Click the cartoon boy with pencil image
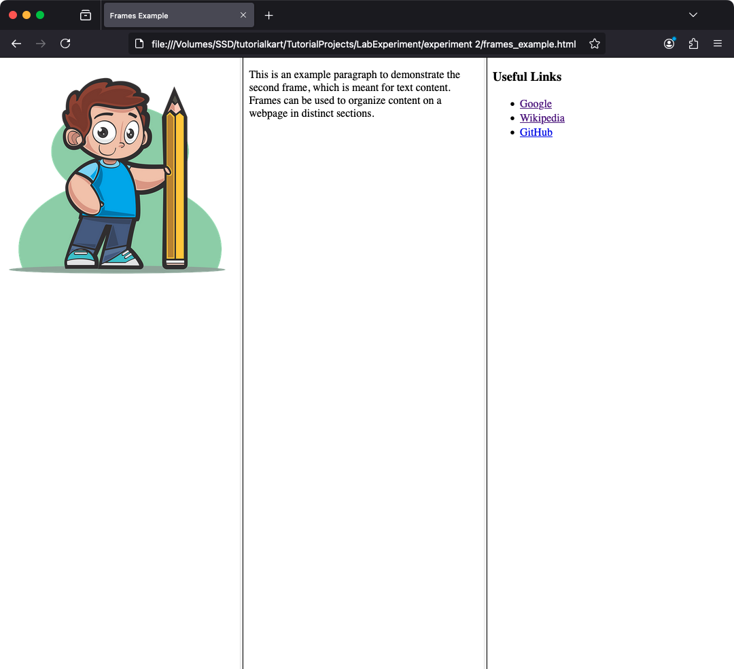The image size is (734, 669). (x=117, y=173)
